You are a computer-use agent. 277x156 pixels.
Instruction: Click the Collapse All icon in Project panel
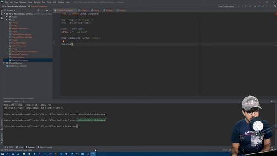[x=42, y=10]
